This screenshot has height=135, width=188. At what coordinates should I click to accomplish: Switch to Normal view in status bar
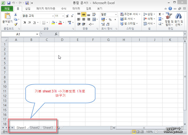pyautogui.click(x=134, y=132)
